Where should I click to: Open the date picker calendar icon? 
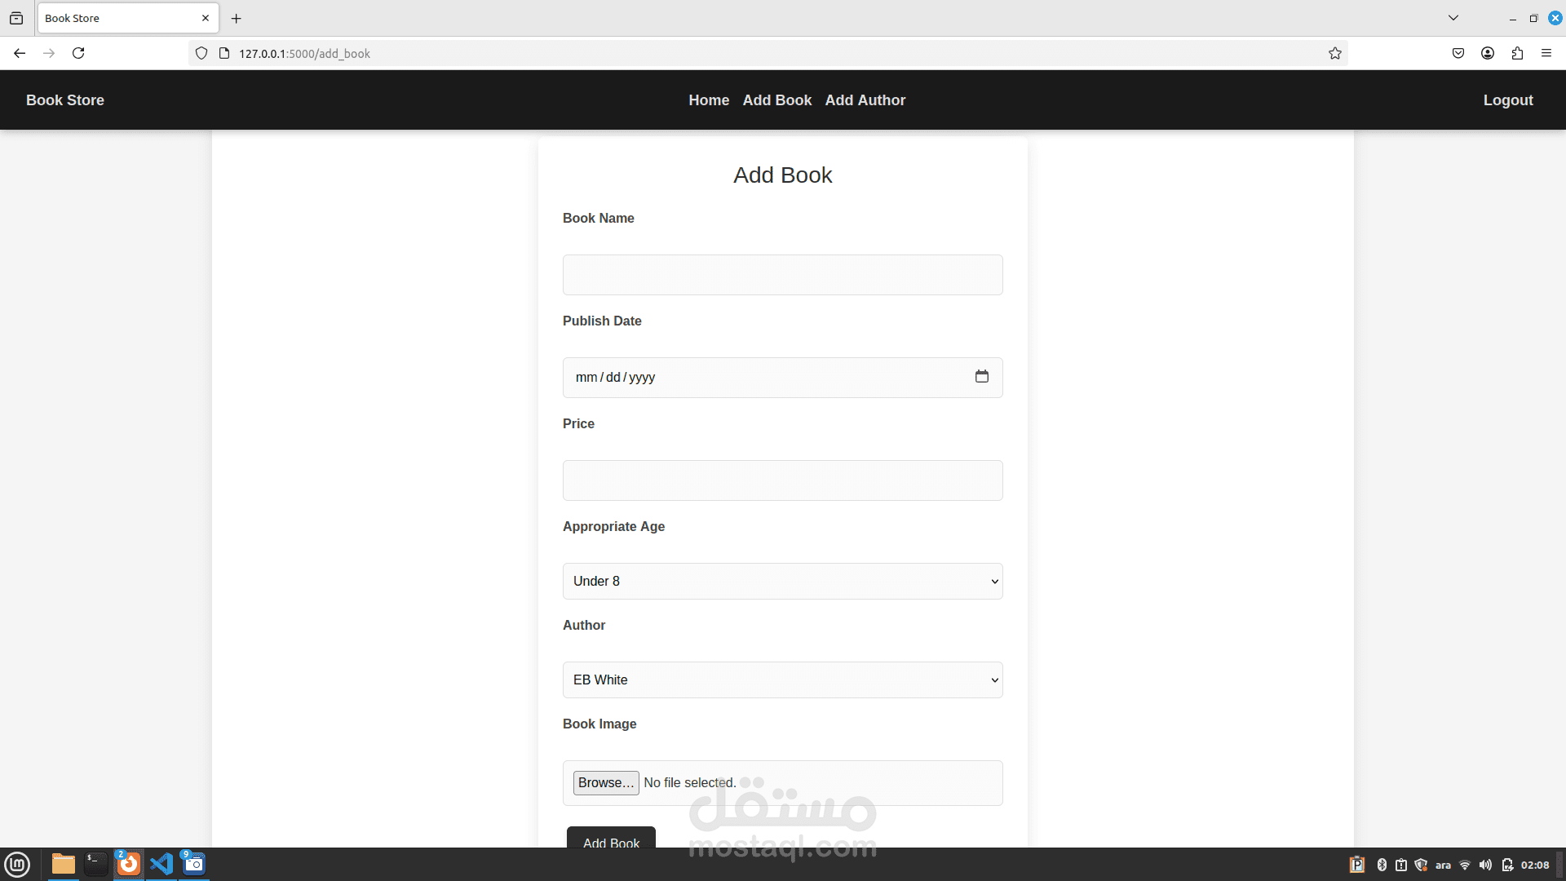pyautogui.click(x=981, y=376)
